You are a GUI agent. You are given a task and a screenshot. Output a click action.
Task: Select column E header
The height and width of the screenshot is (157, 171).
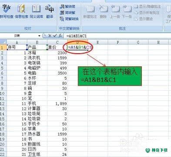pyautogui.click(x=97, y=42)
